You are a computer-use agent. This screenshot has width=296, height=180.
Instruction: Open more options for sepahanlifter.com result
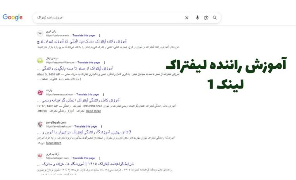[x=104, y=63]
